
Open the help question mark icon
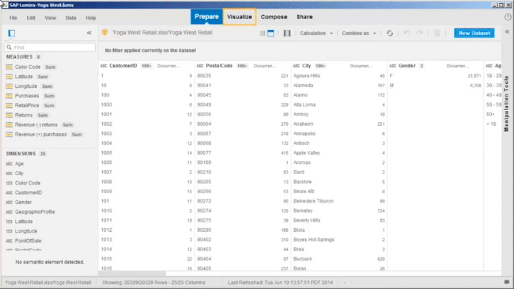(508, 17)
